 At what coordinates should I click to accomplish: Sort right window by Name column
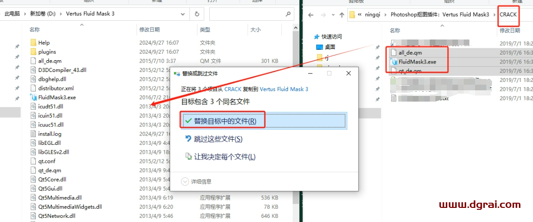pos(395,31)
